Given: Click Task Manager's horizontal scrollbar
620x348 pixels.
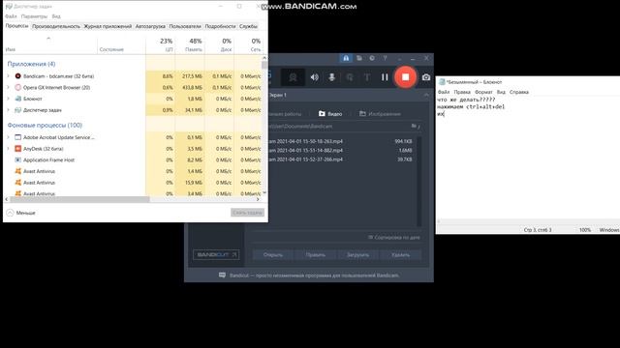Looking at the screenshot, I should pos(79,200).
